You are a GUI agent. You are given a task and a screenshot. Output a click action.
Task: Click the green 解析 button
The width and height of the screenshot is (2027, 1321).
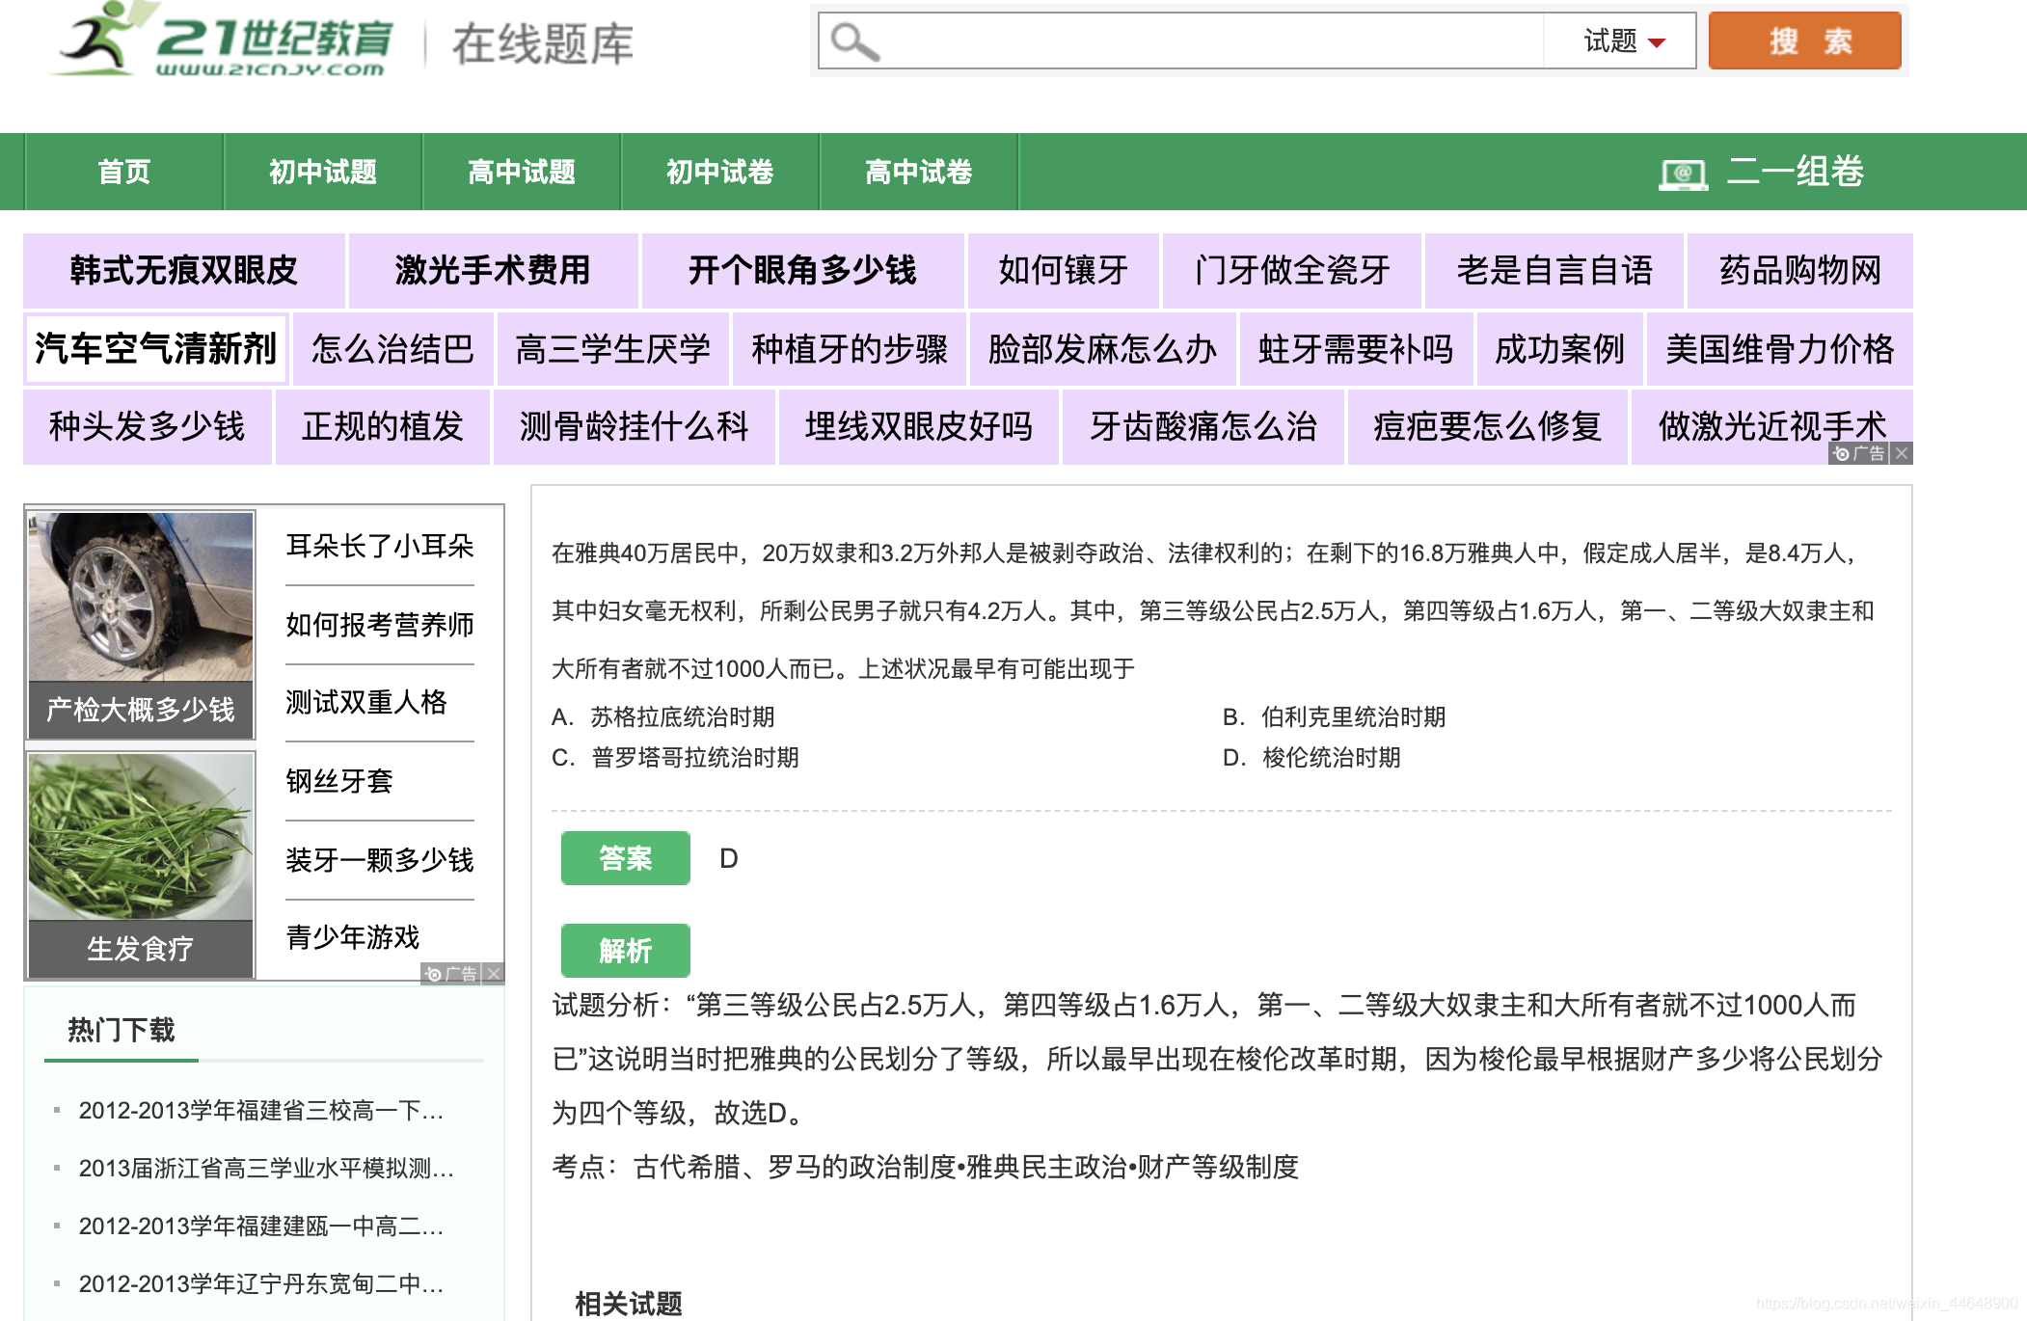tap(626, 951)
